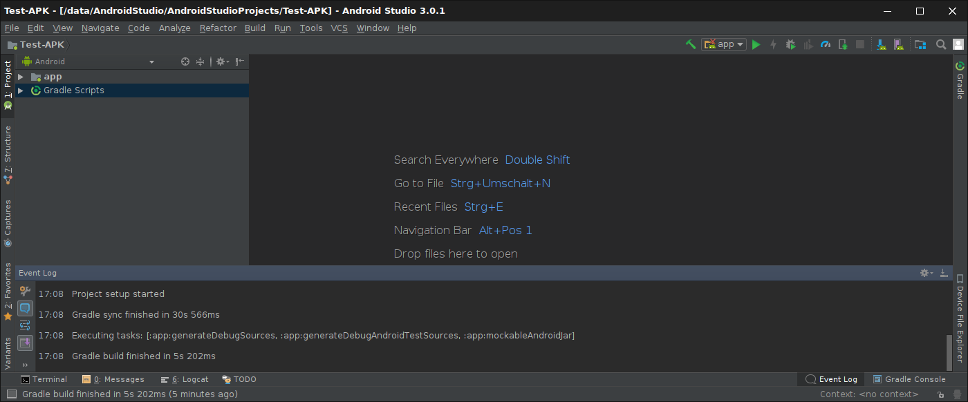Expand the app module tree node
Screen dimensions: 968x402
[21, 77]
